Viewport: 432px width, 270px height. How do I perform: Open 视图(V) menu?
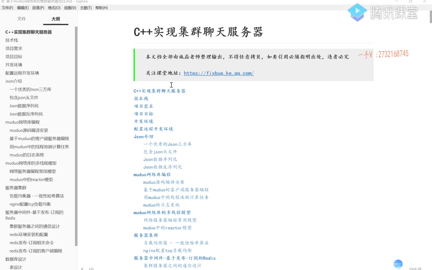click(x=70, y=8)
